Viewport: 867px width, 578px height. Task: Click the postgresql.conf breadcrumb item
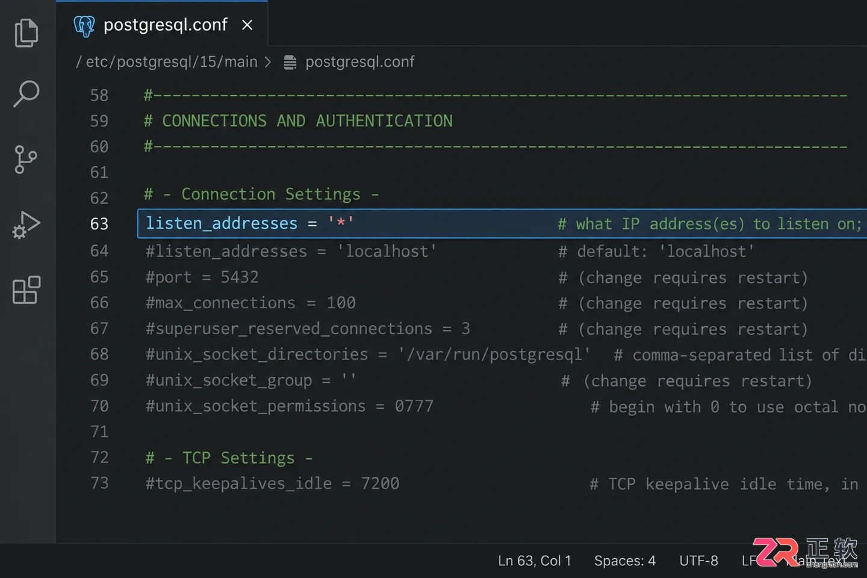[x=360, y=62]
